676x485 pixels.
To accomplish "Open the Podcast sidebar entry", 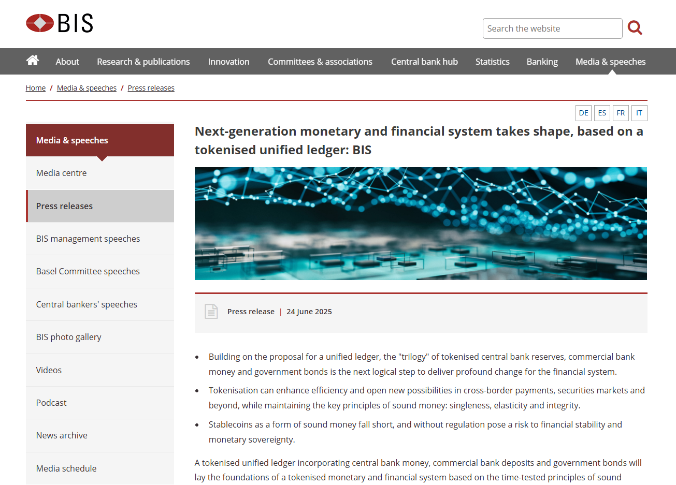I will tap(51, 403).
